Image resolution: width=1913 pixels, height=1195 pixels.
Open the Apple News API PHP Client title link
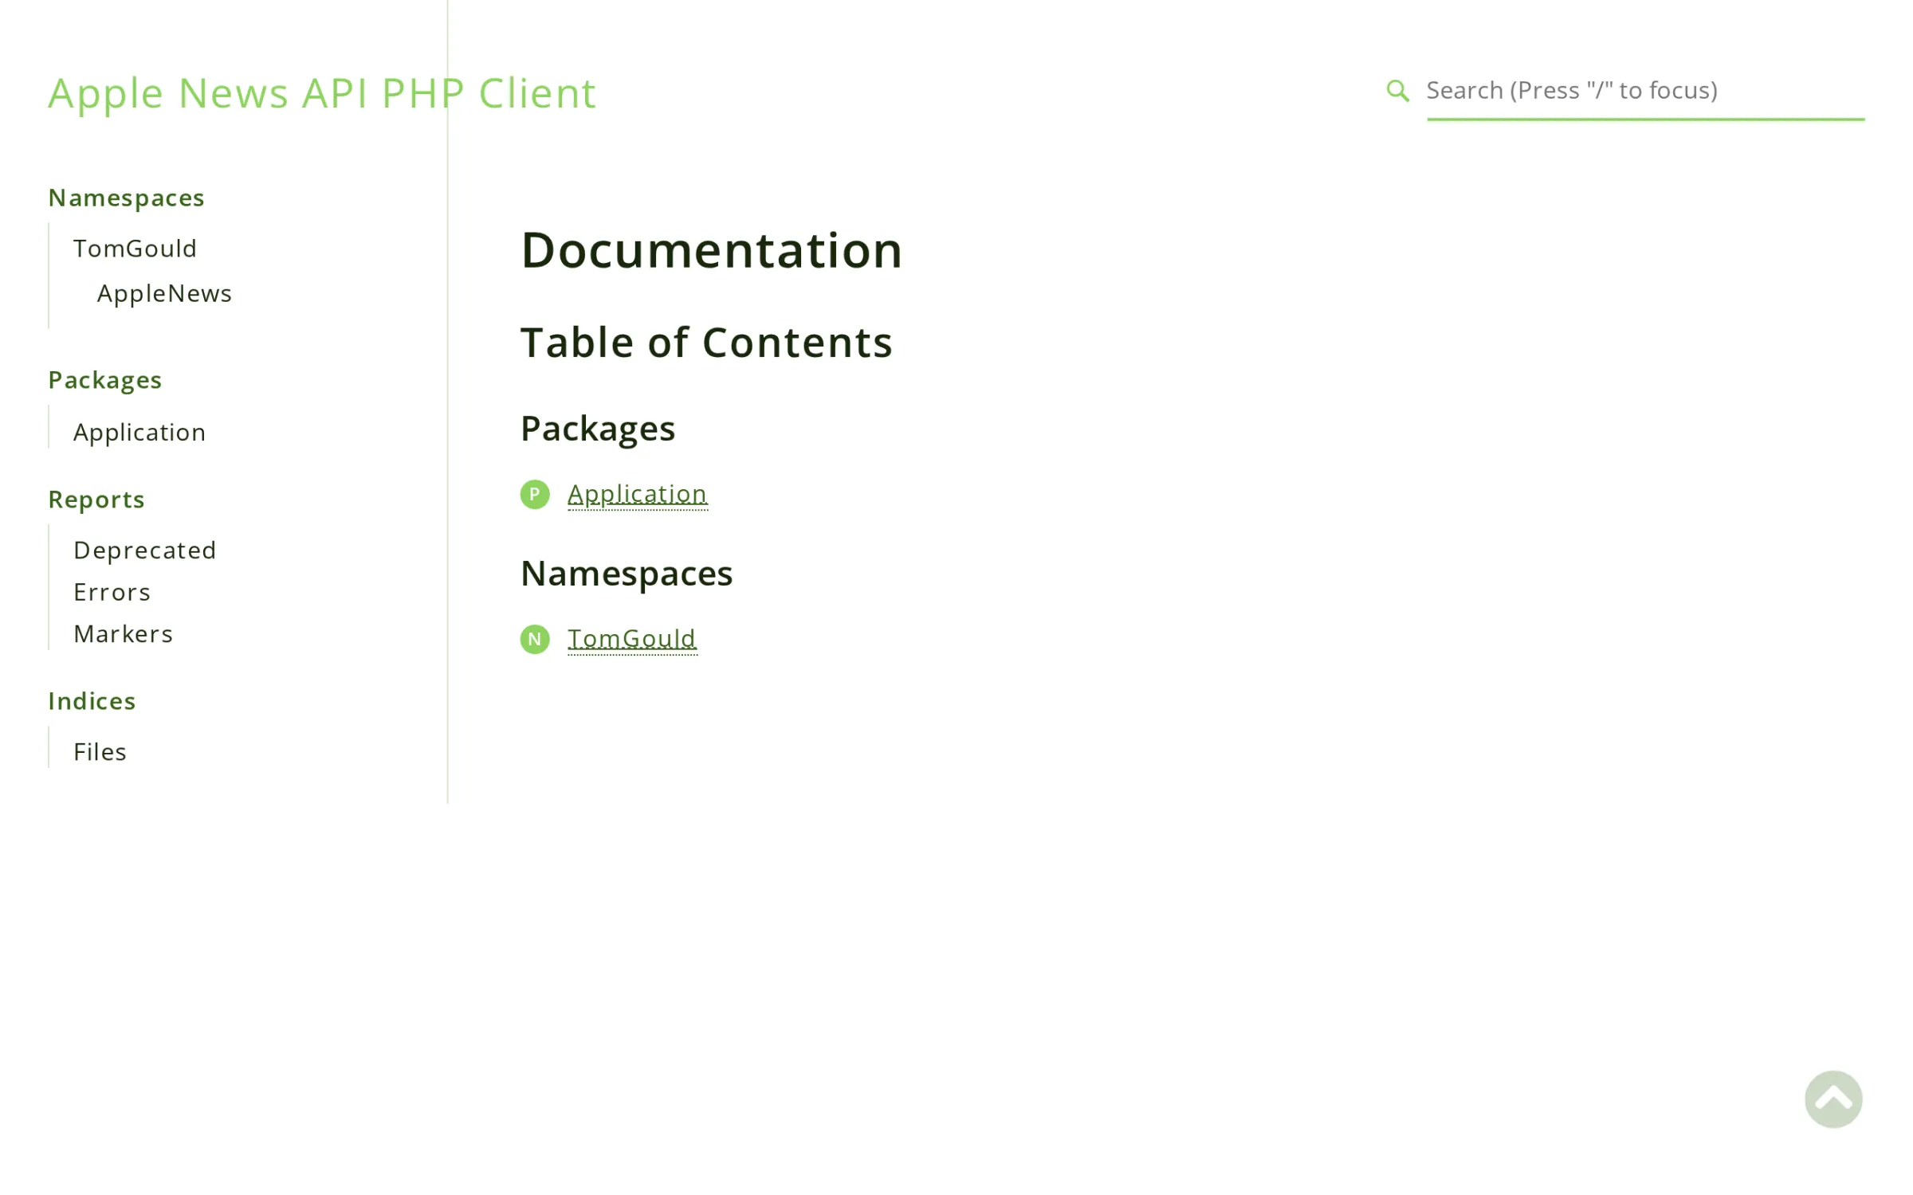[322, 93]
